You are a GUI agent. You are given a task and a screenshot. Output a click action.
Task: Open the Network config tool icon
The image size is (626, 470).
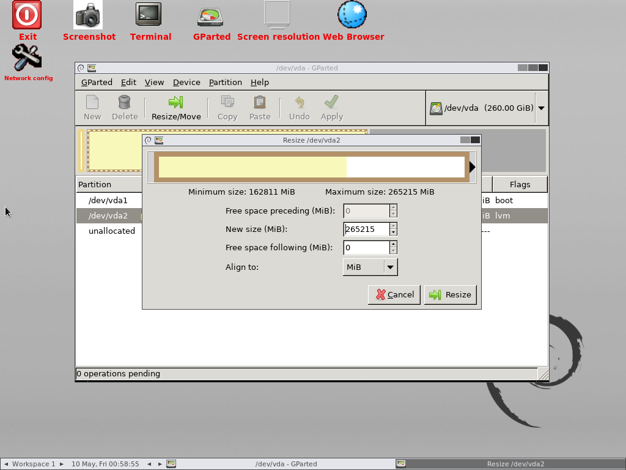[x=28, y=59]
